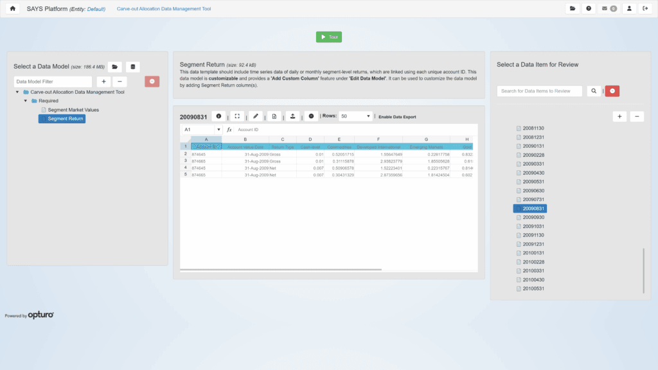Image resolution: width=658 pixels, height=370 pixels.
Task: Open the messages envelope icon
Action: point(608,9)
